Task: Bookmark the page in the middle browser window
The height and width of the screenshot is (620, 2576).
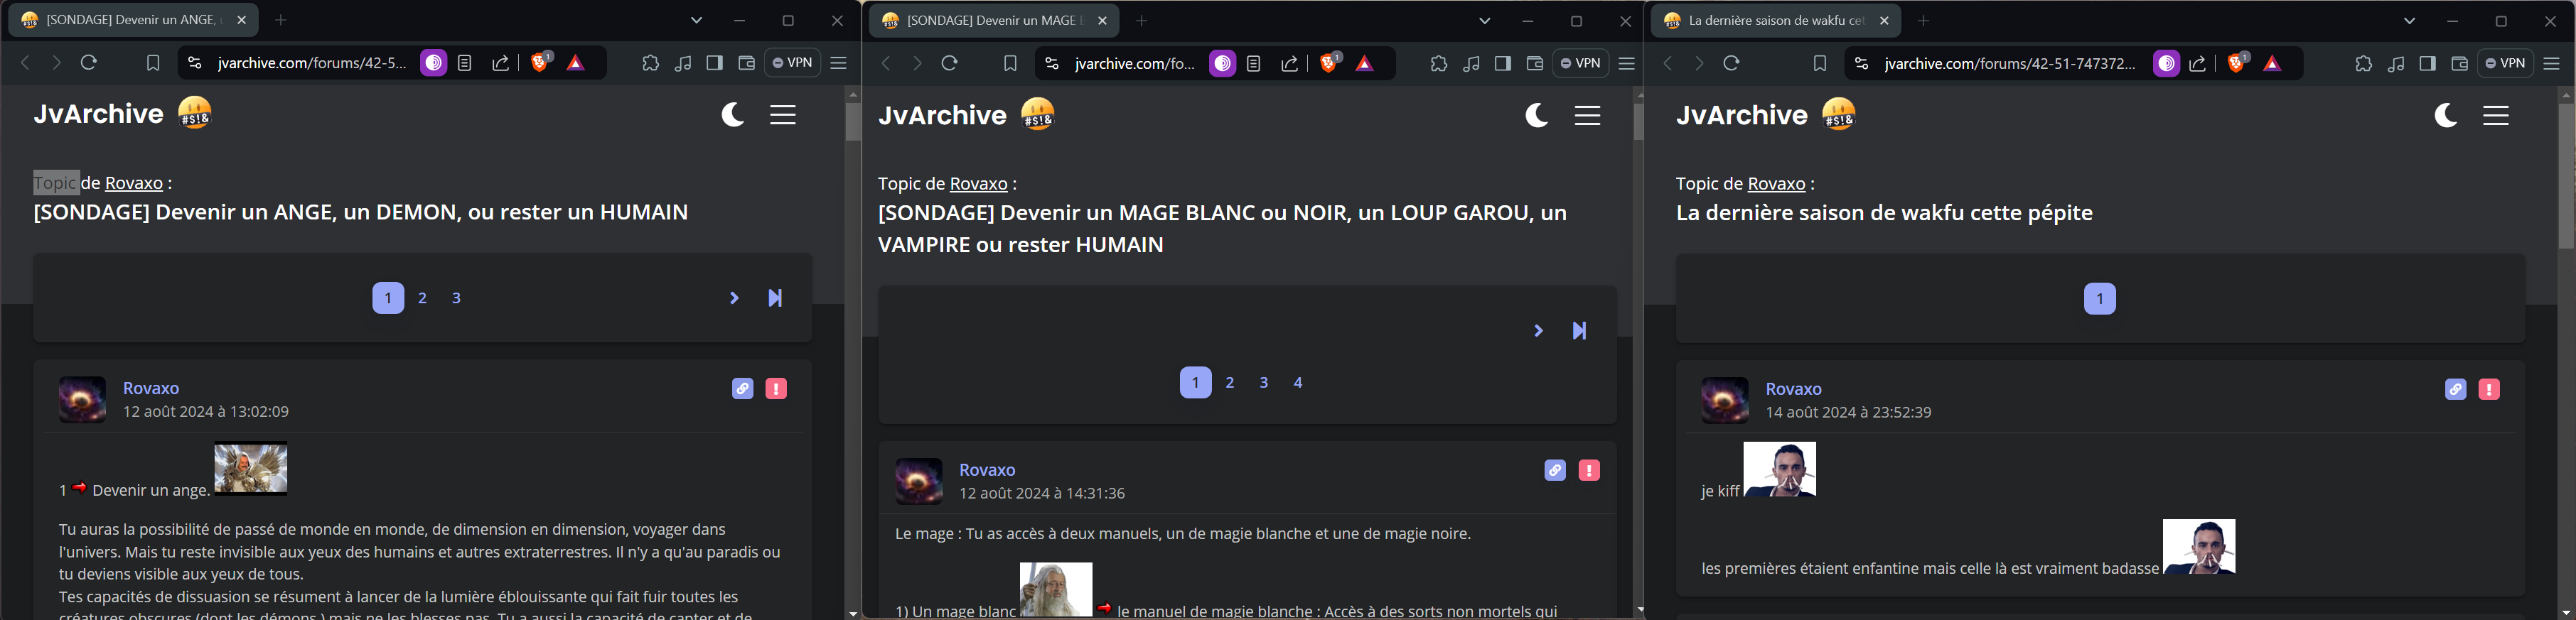Action: click(1010, 63)
